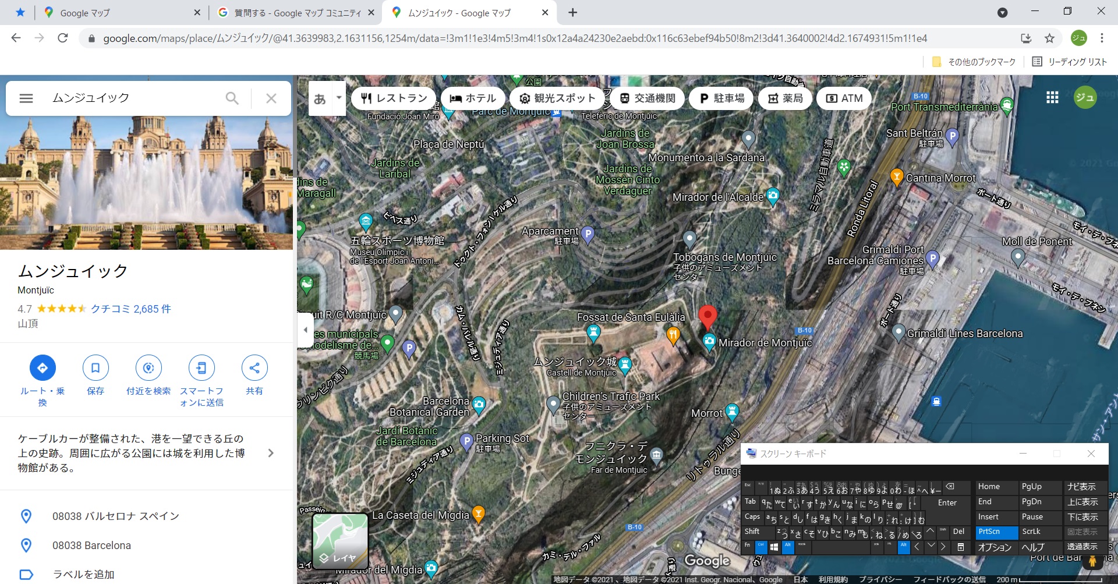Open リーディング リスト
Image resolution: width=1118 pixels, height=584 pixels.
point(1070,62)
